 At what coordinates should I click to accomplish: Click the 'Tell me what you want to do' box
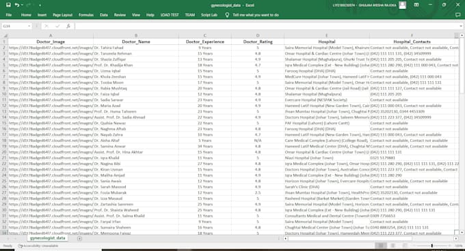pos(256,15)
